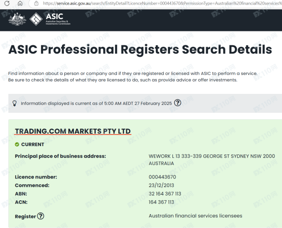
Task: Select the CURRENT status text
Action: tap(32, 144)
